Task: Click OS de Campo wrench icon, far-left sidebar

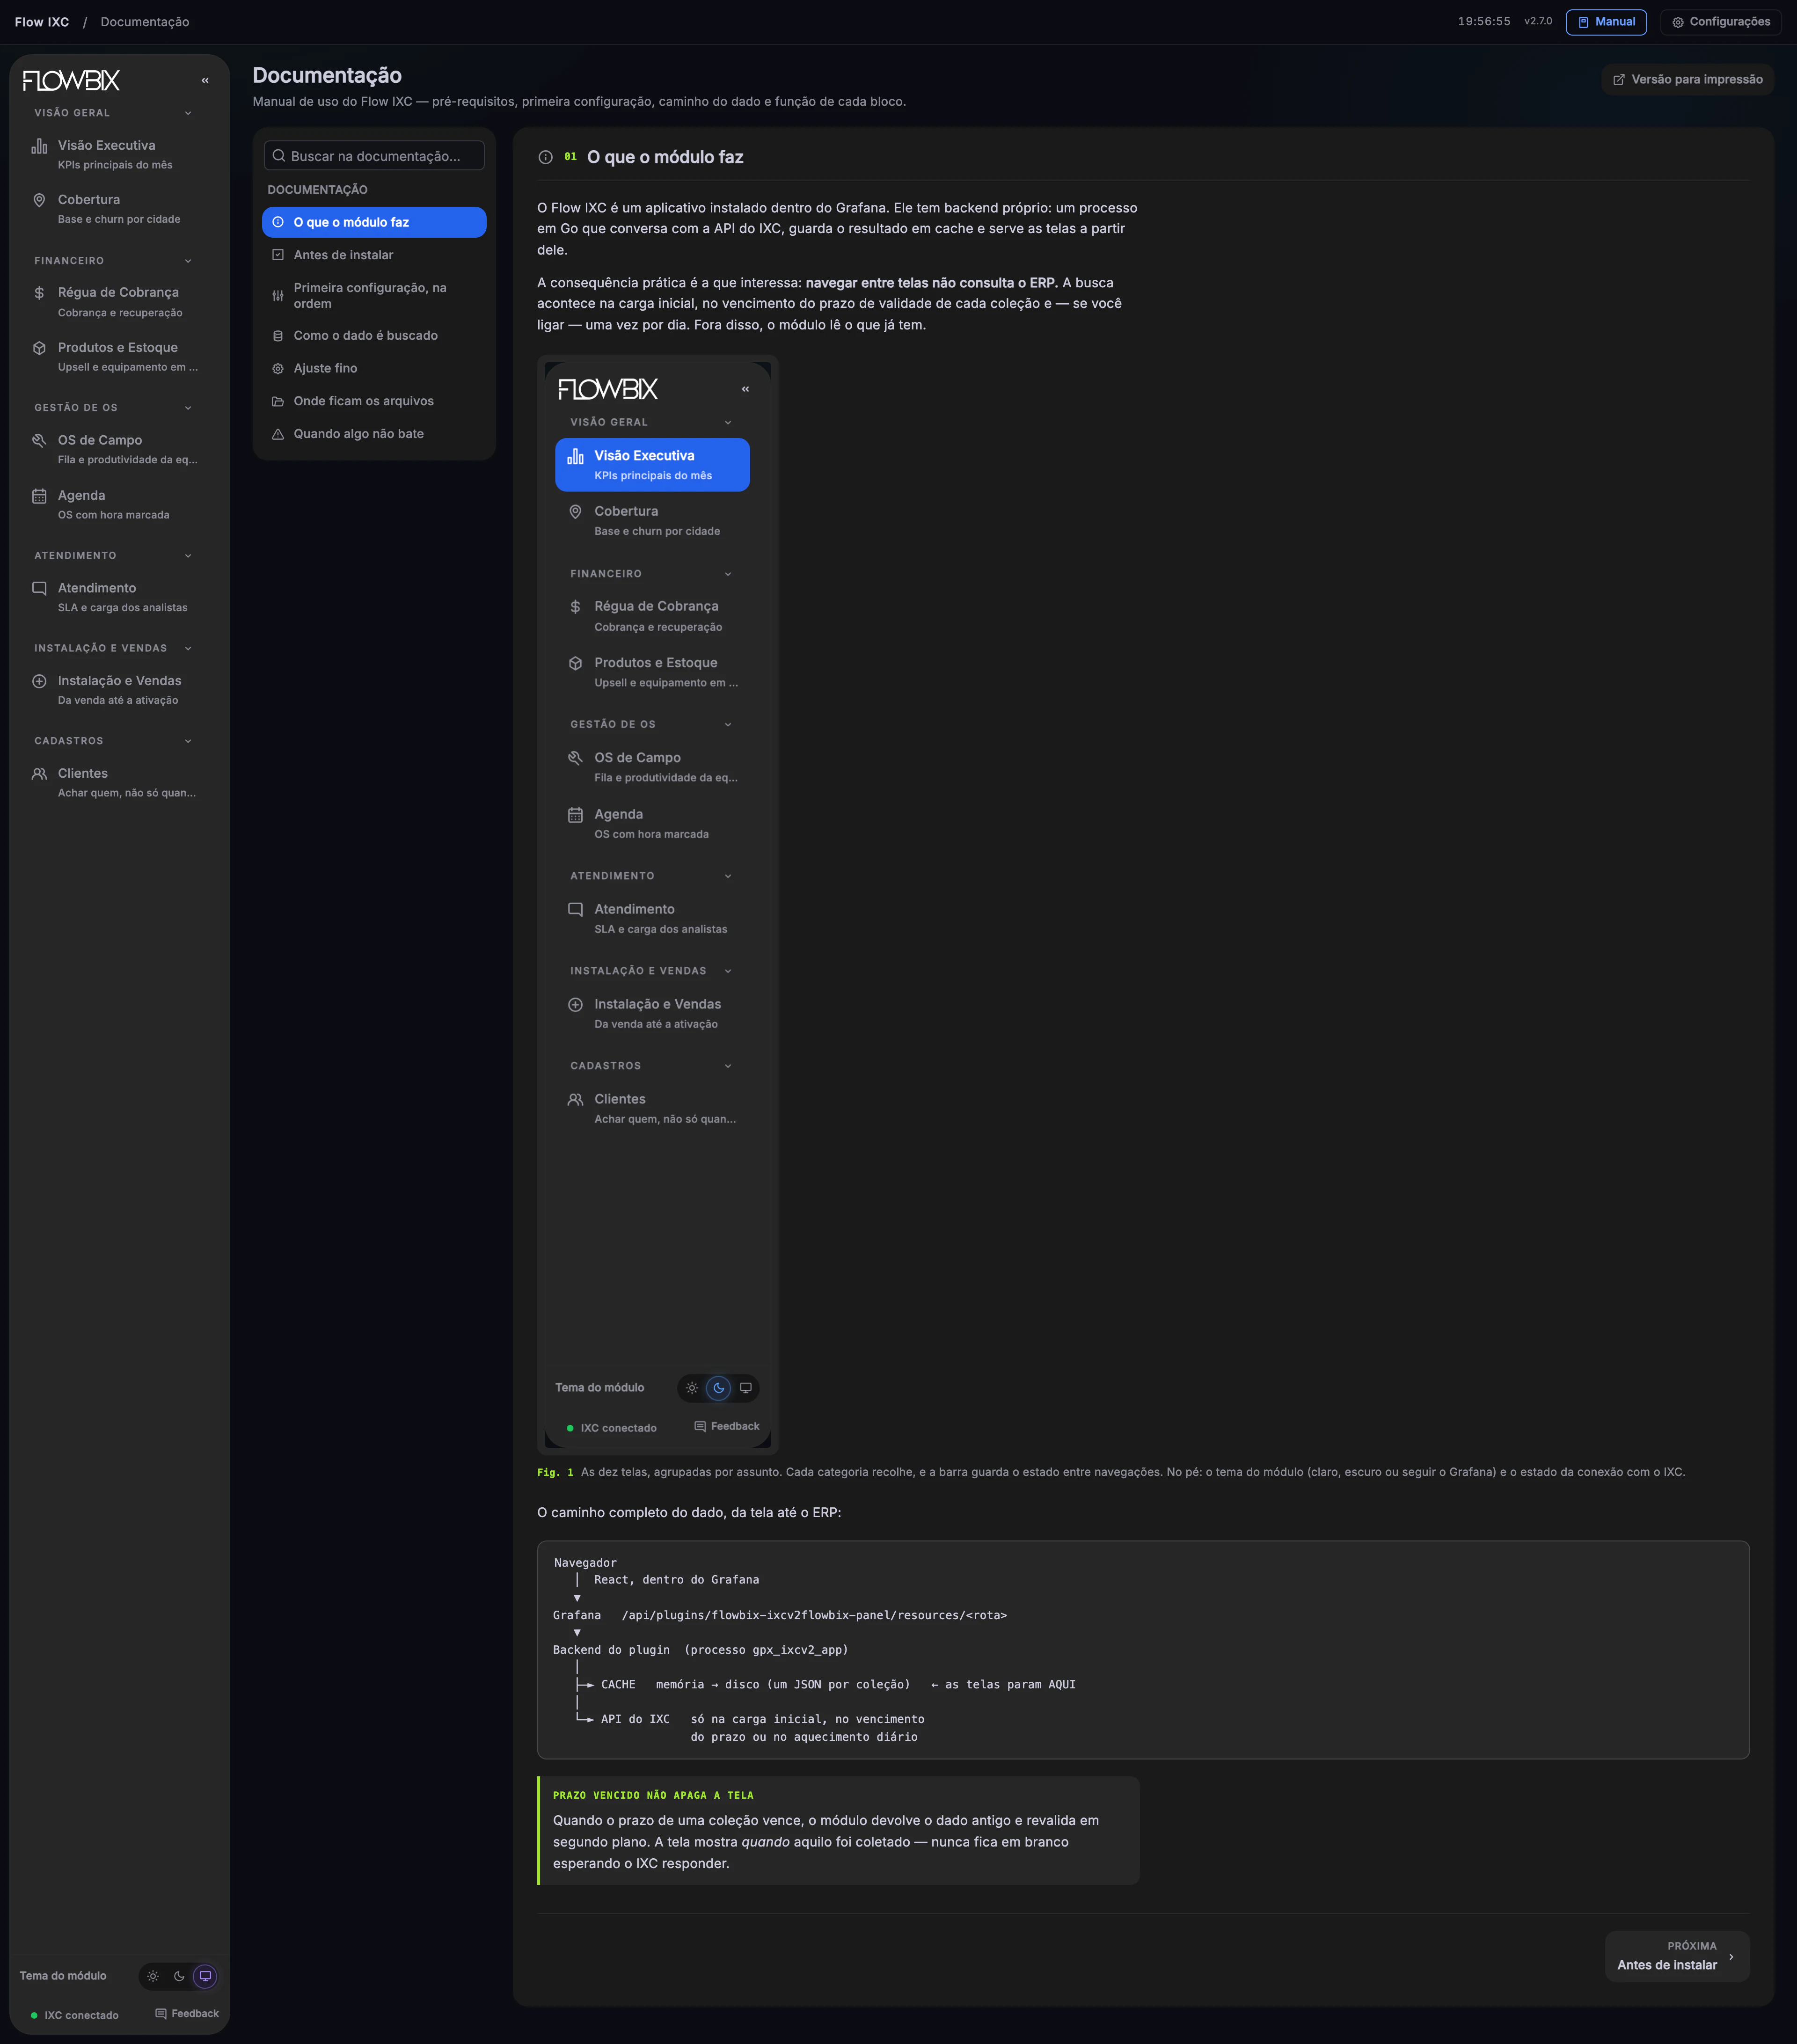Action: [x=39, y=440]
